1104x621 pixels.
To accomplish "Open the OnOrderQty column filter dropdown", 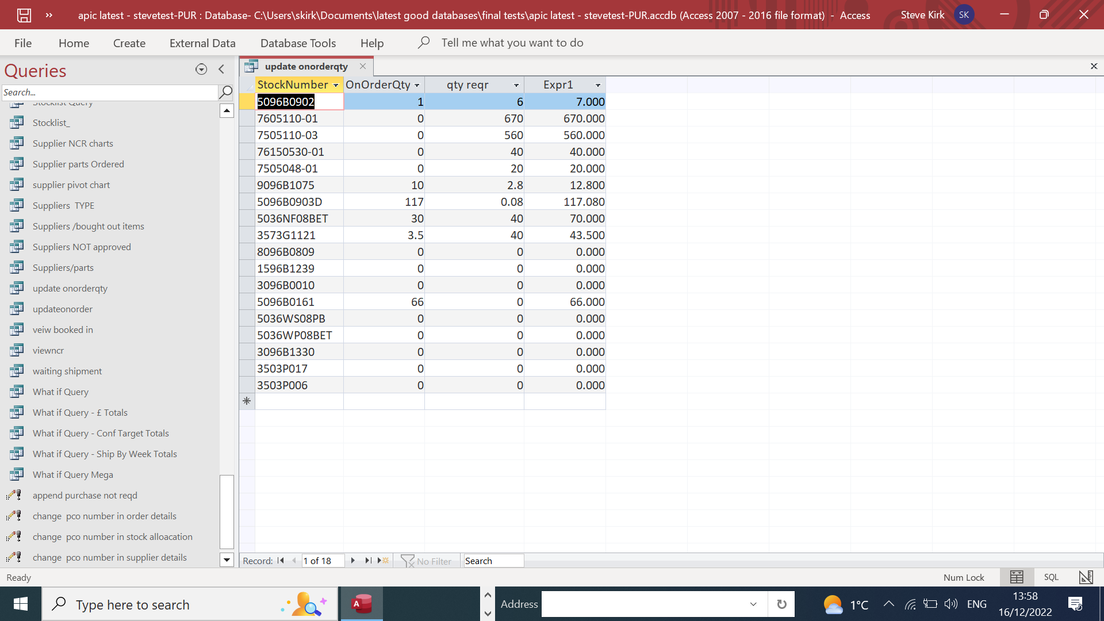I will click(417, 85).
